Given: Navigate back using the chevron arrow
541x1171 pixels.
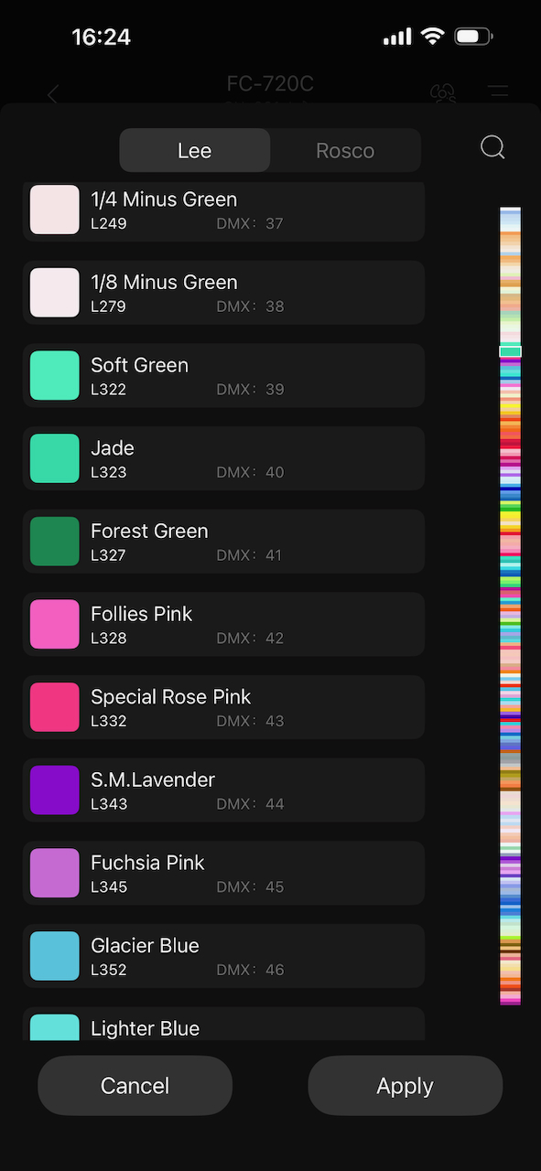Looking at the screenshot, I should (x=52, y=94).
